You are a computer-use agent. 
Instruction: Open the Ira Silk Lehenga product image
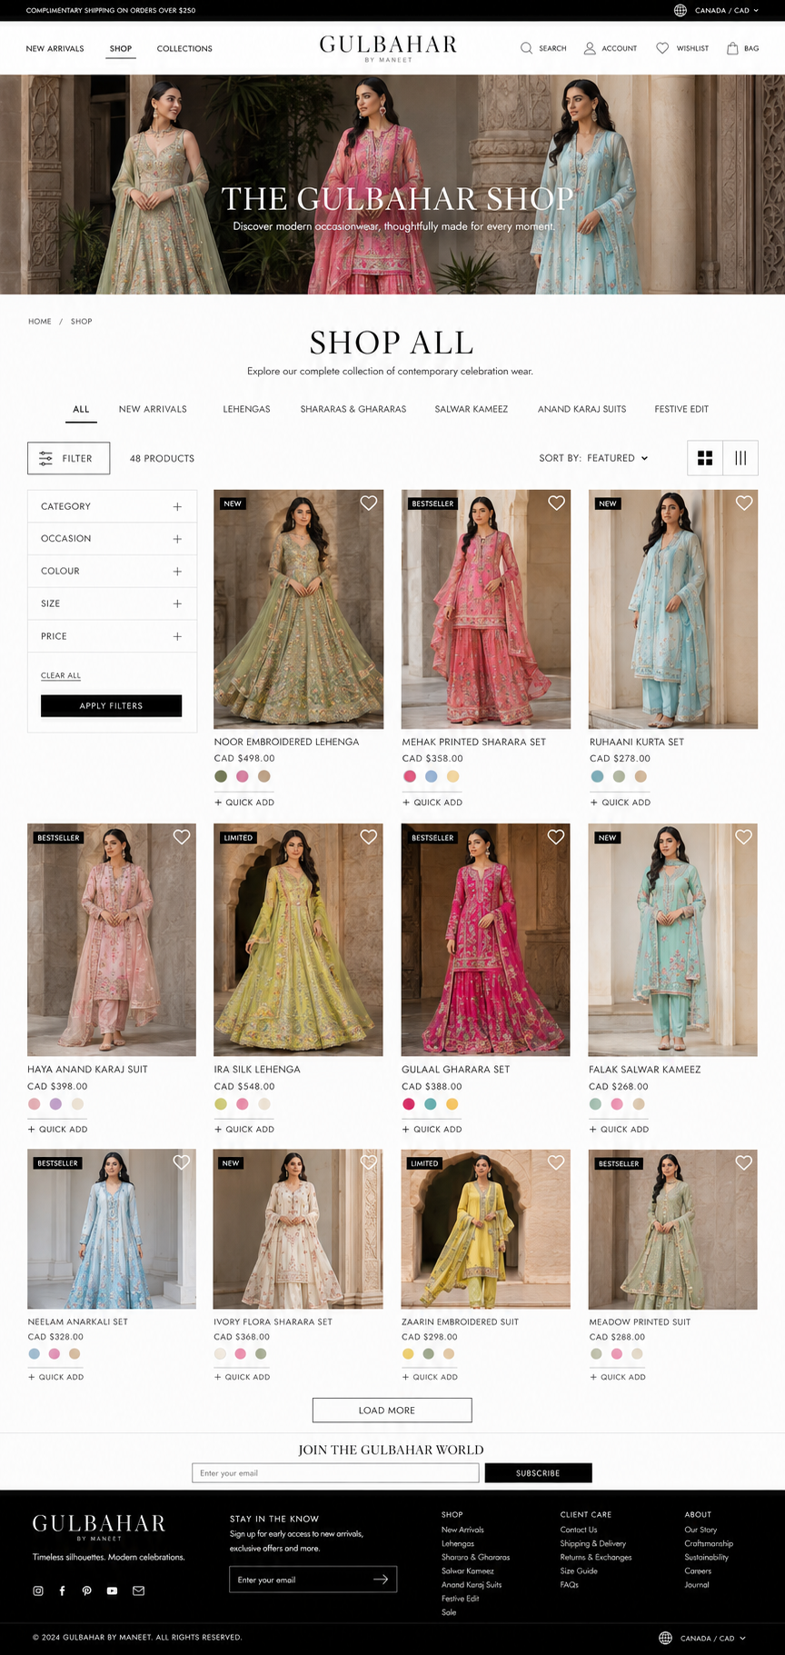click(298, 940)
